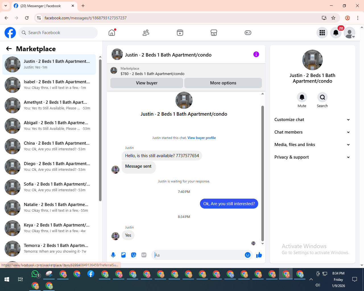Open the $780 Marketplace listing banner
Viewport: 364px width, 291px height.
pyautogui.click(x=186, y=71)
